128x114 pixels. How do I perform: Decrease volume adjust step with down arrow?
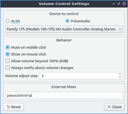pyautogui.click(x=120, y=77)
